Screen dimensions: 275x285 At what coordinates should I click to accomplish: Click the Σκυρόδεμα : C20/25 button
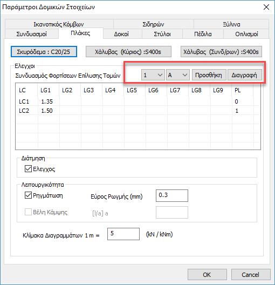(44, 52)
